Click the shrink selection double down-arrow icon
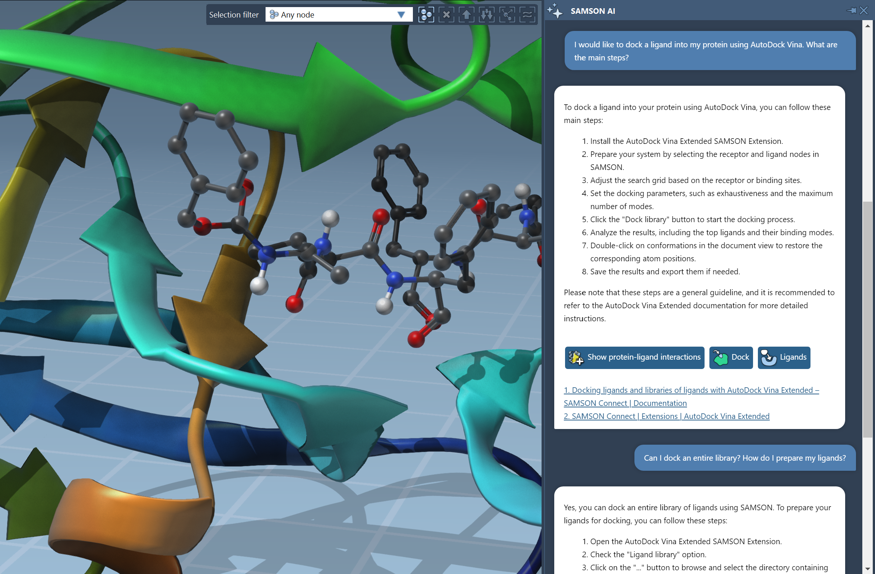Viewport: 875px width, 574px height. point(486,15)
